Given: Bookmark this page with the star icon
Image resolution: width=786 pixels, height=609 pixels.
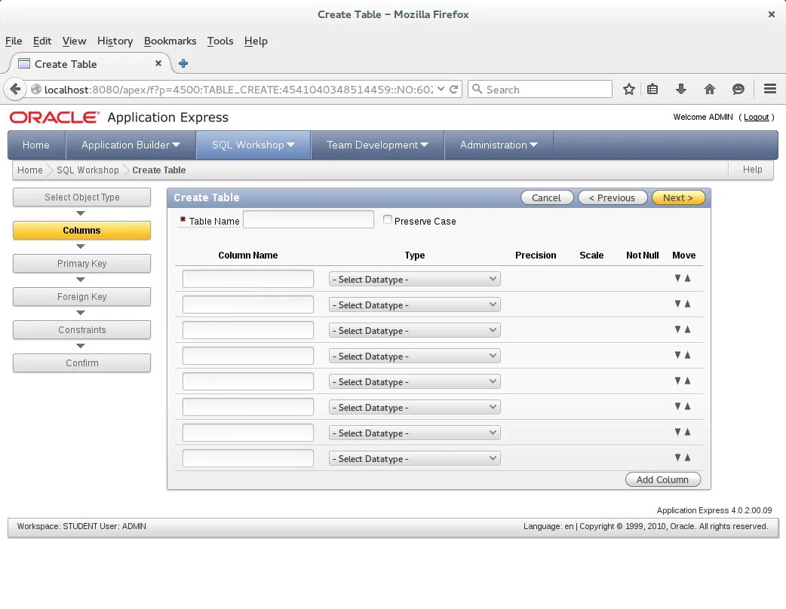Looking at the screenshot, I should [628, 89].
